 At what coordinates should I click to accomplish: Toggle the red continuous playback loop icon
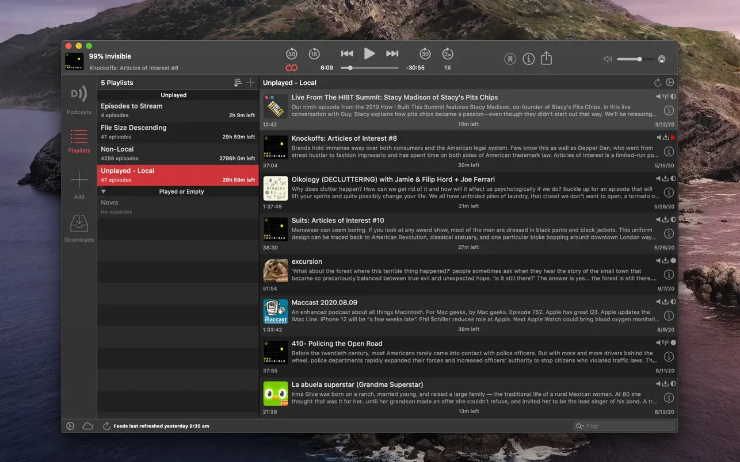click(x=292, y=68)
